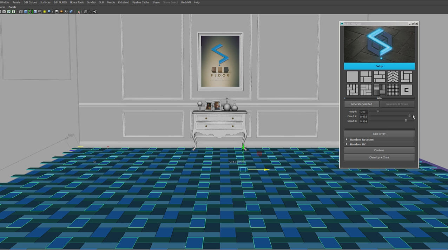The image size is (448, 250).
Task: Pick the single plain tile style
Action: [352, 76]
